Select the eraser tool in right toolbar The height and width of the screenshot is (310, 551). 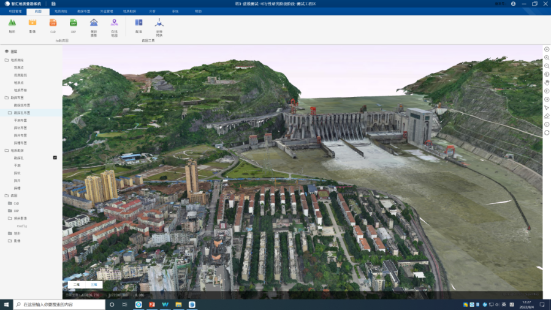547,116
